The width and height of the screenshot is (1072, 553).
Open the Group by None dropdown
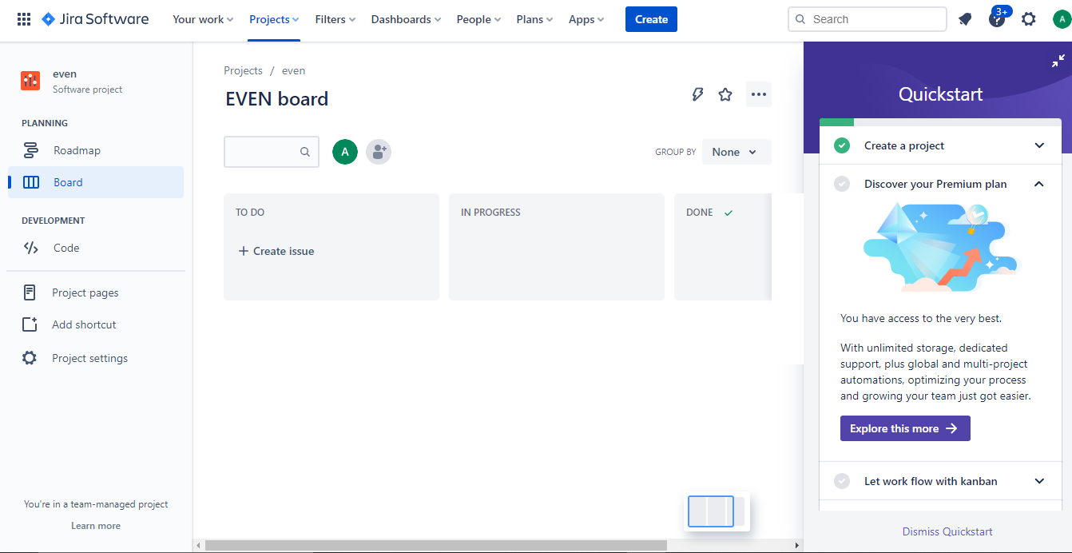(737, 152)
